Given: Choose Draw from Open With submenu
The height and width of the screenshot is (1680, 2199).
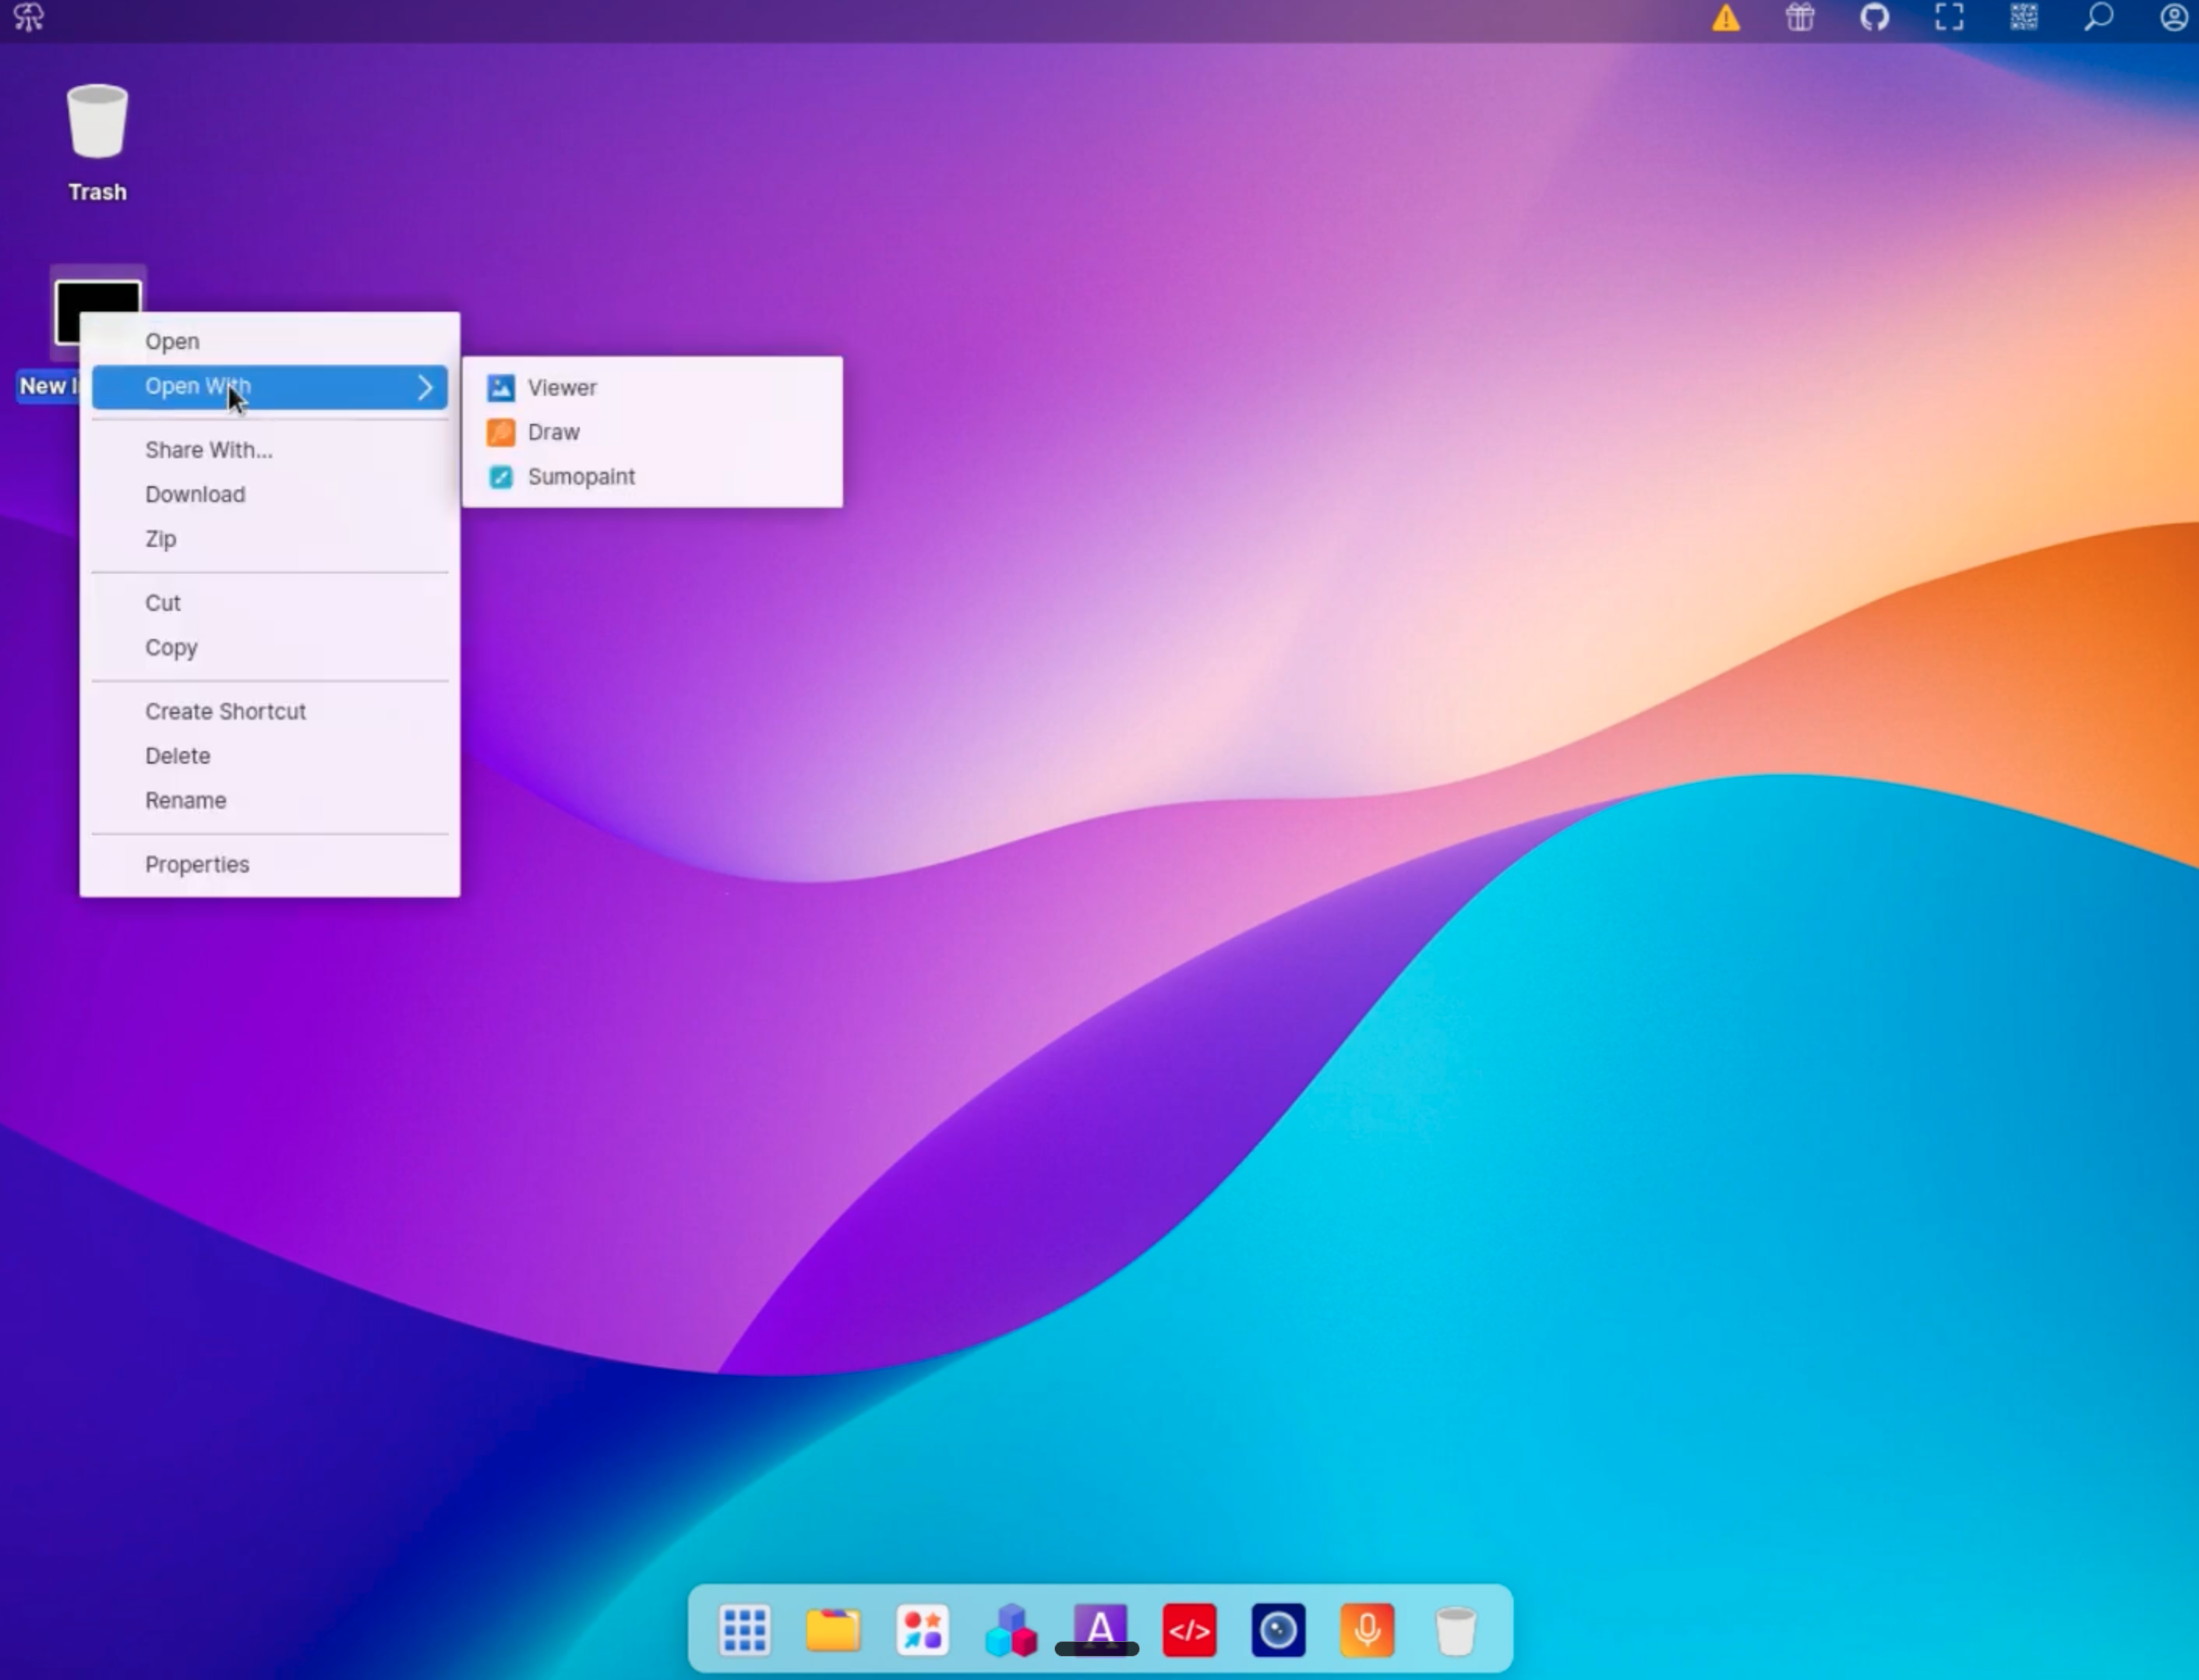Looking at the screenshot, I should 553,432.
